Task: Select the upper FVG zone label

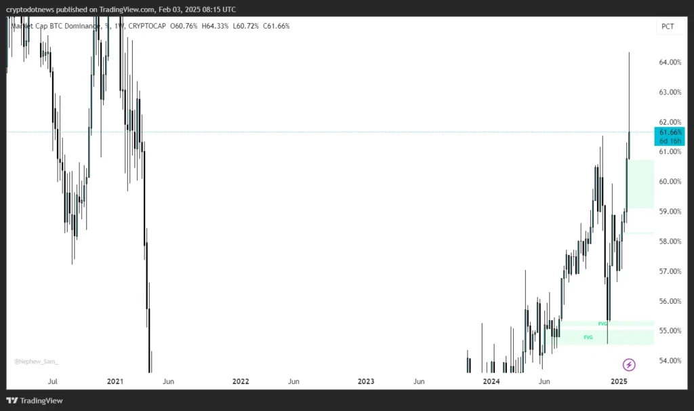Action: pos(603,324)
